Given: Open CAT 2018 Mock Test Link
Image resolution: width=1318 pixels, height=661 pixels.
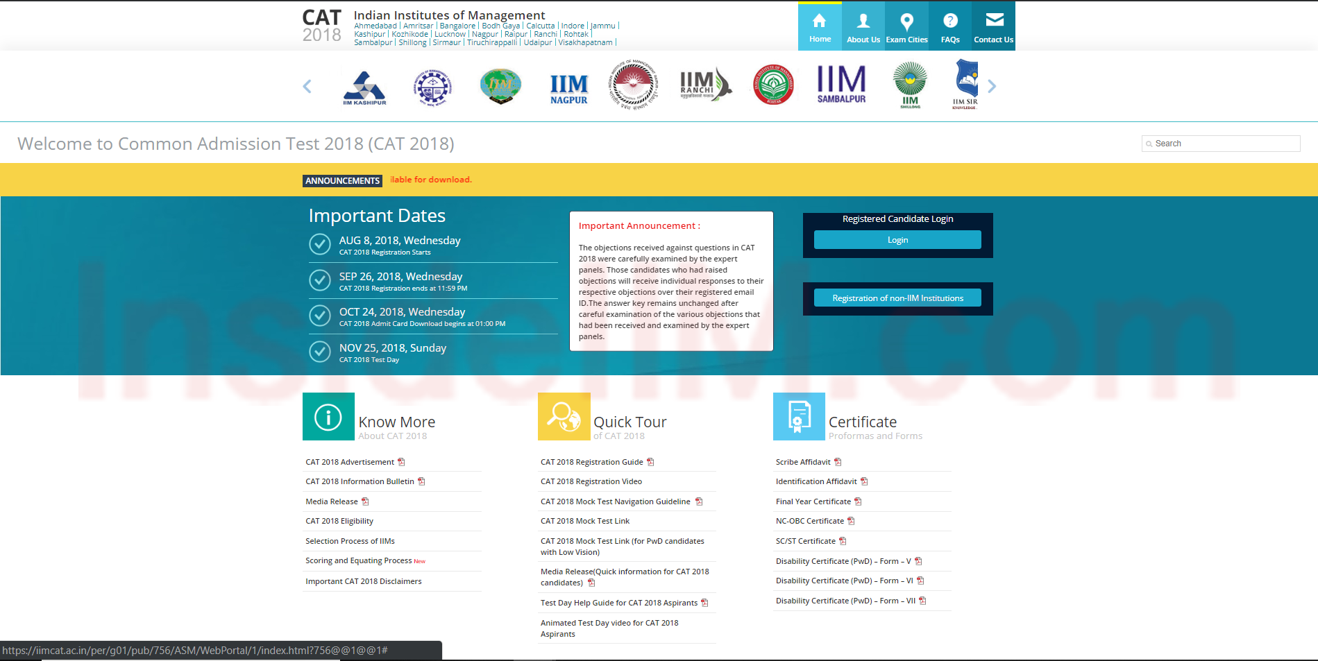Looking at the screenshot, I should coord(585,521).
